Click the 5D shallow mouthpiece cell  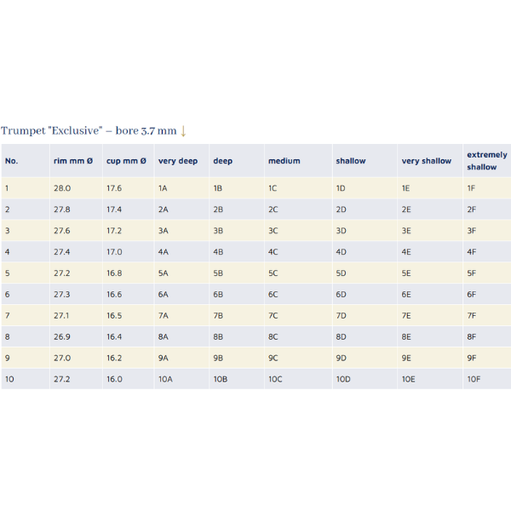click(341, 273)
